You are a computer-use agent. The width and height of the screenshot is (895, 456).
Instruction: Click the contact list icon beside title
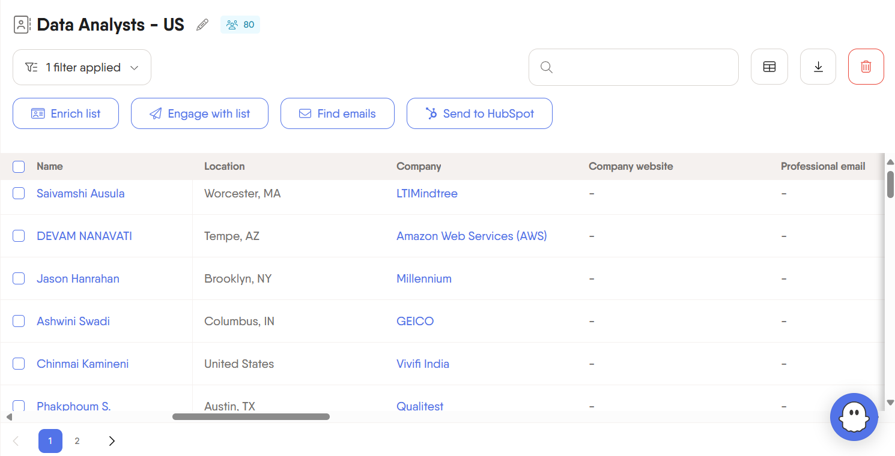(x=22, y=25)
